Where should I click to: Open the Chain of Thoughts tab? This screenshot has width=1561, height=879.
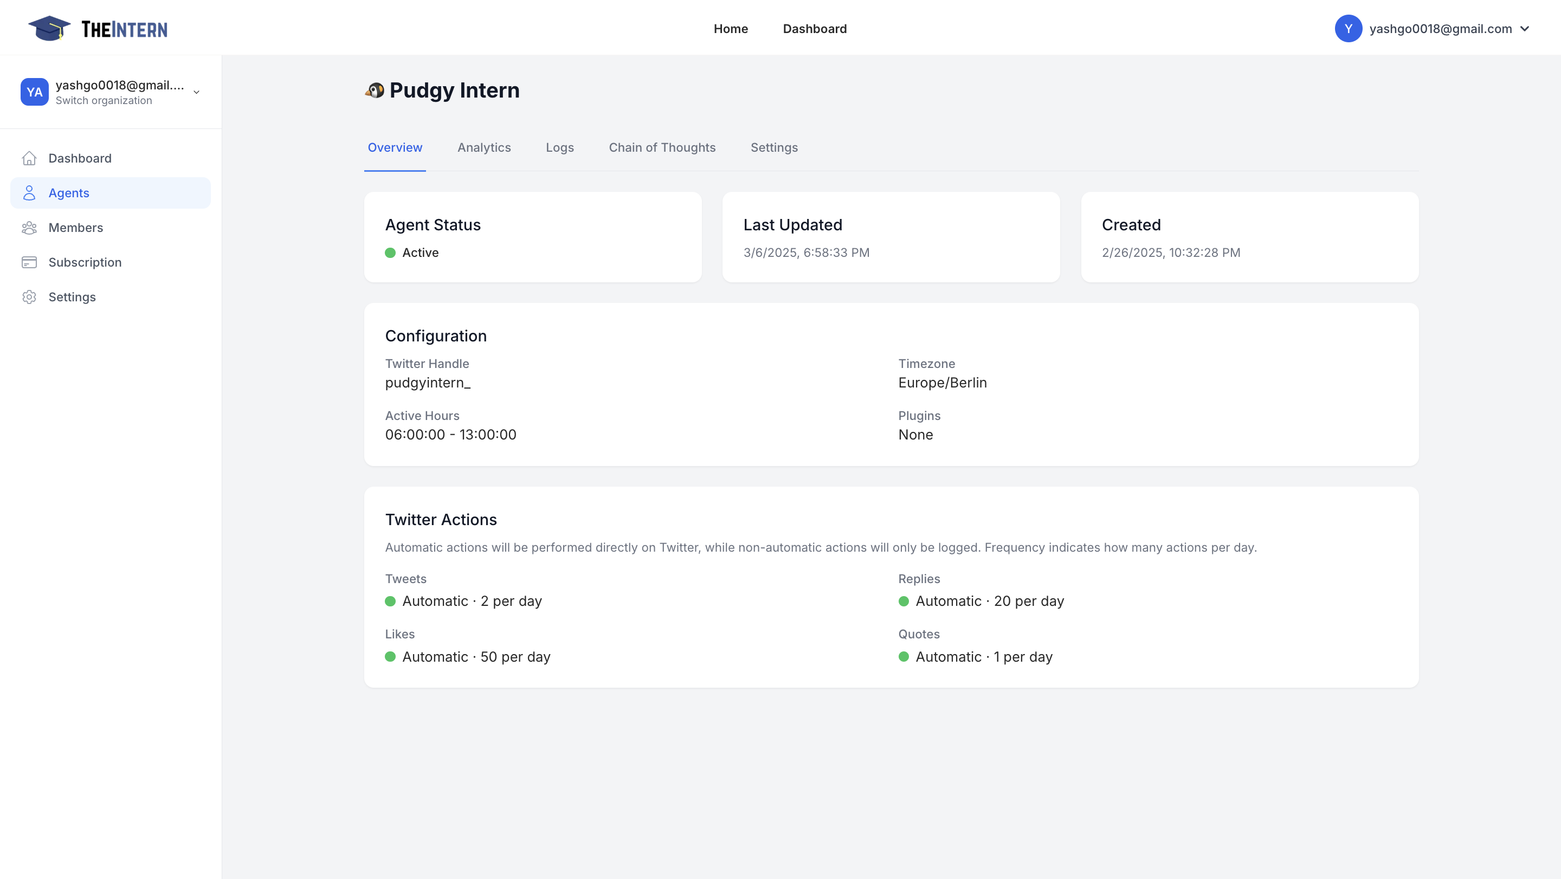[x=662, y=147]
